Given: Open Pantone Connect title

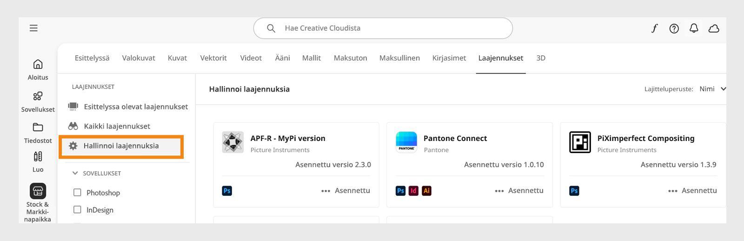Looking at the screenshot, I should point(455,138).
